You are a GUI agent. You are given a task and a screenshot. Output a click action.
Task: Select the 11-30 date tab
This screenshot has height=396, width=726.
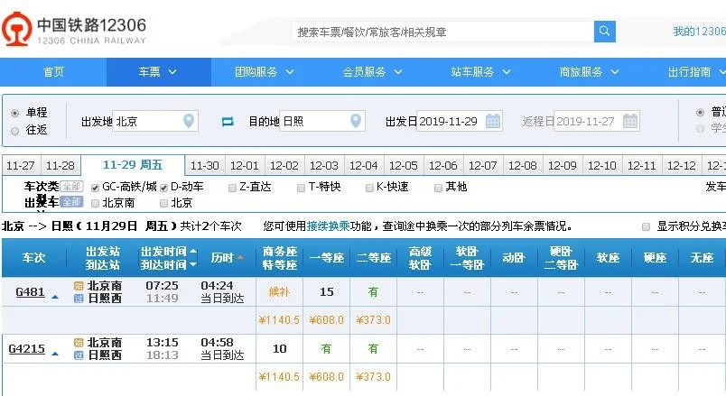[x=205, y=166]
